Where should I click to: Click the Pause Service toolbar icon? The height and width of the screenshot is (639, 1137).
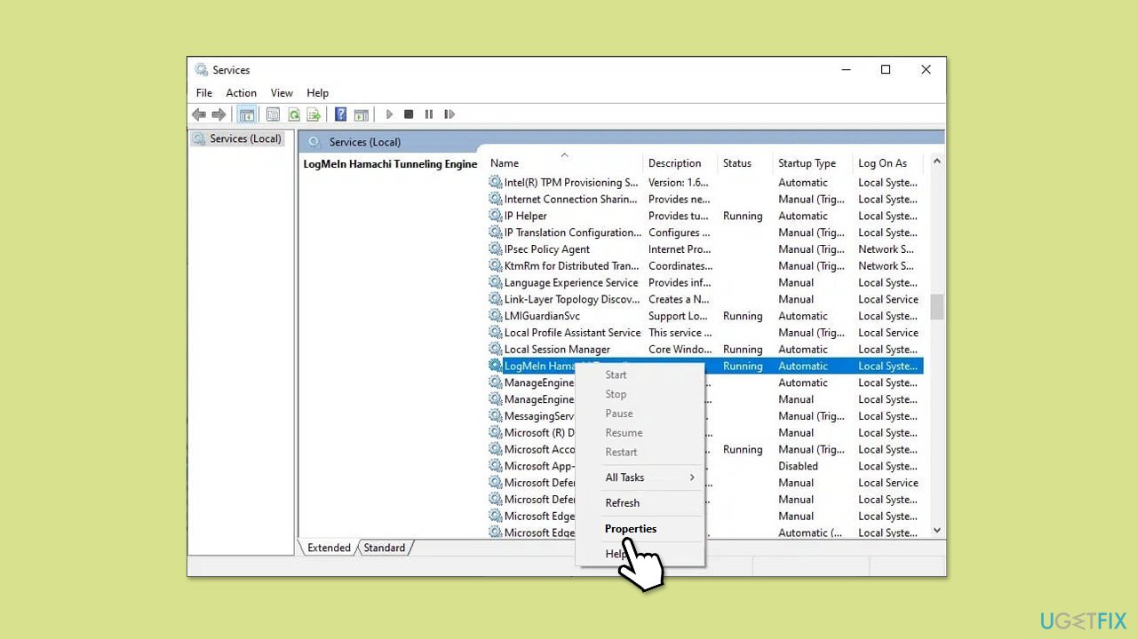[x=429, y=114]
